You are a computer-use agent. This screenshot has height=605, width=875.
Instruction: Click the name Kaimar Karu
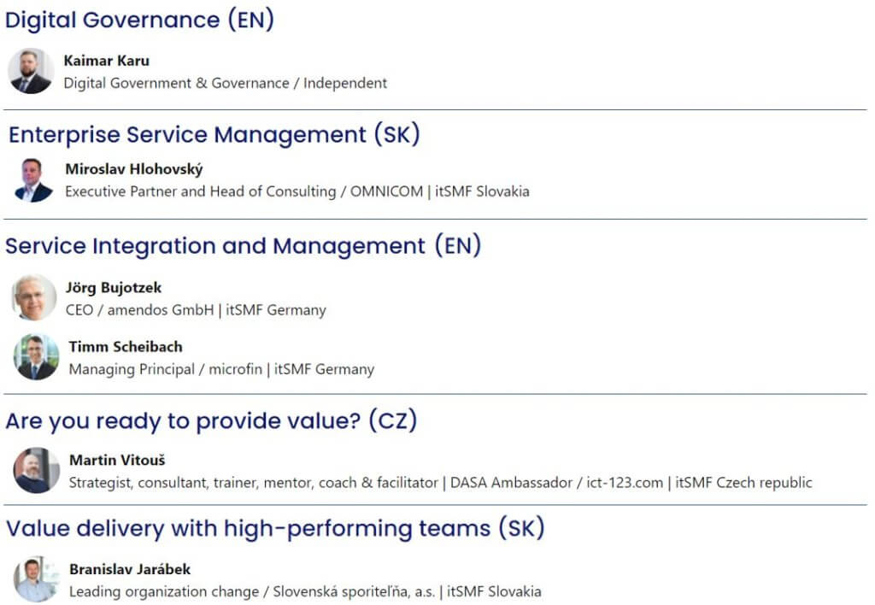[x=107, y=61]
